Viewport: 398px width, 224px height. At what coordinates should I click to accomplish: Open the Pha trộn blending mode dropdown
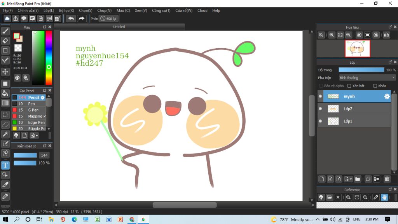pyautogui.click(x=367, y=78)
